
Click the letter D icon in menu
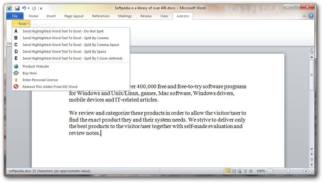(16, 52)
